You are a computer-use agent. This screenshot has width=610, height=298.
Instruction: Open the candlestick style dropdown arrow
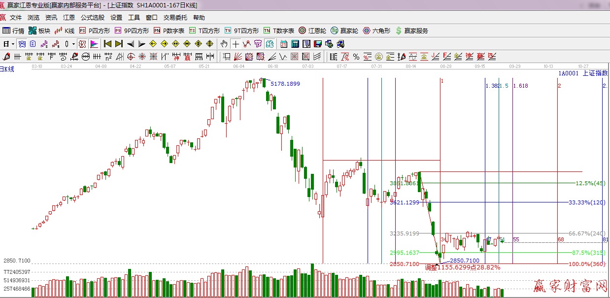pos(73,44)
